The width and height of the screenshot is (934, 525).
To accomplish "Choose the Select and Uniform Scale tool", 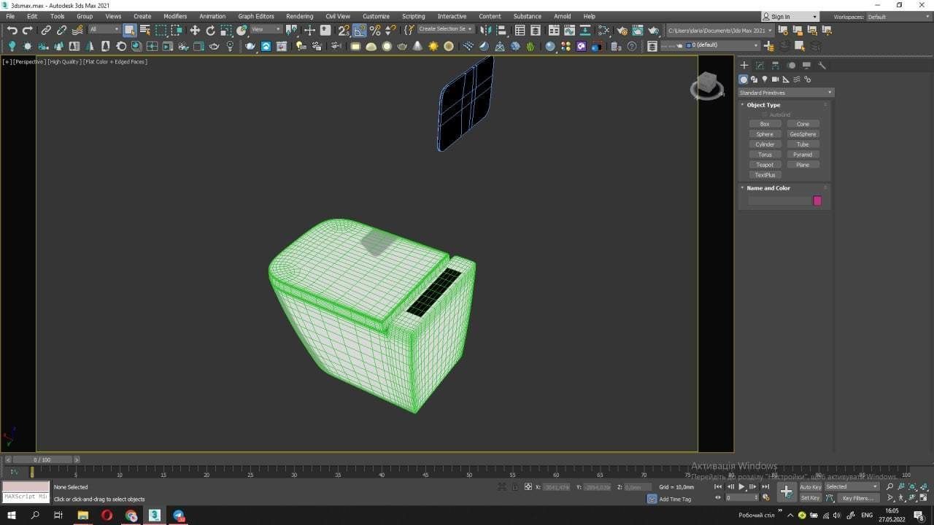I will point(226,30).
